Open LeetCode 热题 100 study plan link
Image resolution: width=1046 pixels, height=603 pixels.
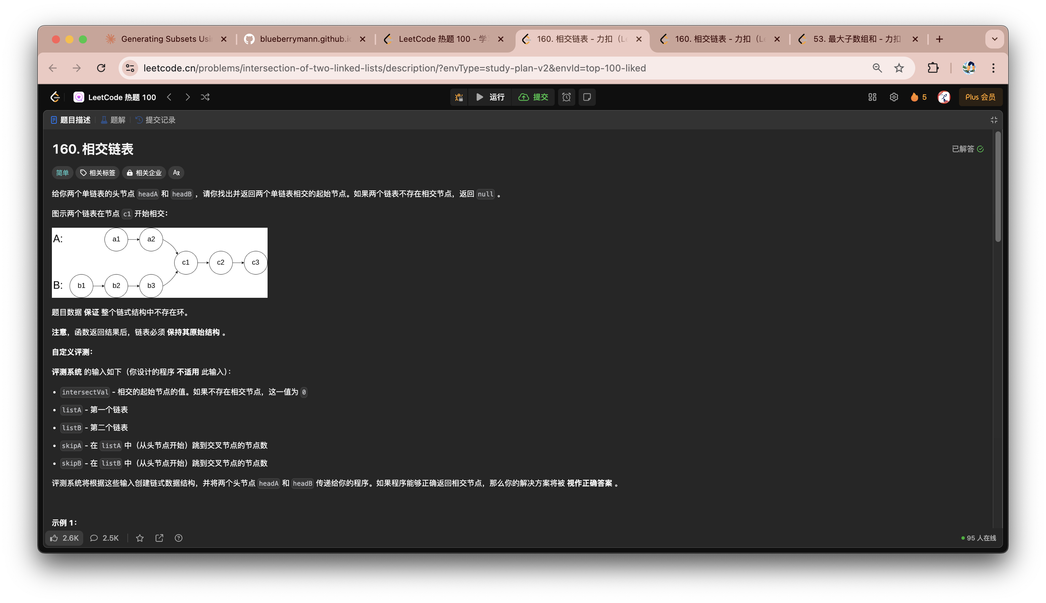pos(115,97)
